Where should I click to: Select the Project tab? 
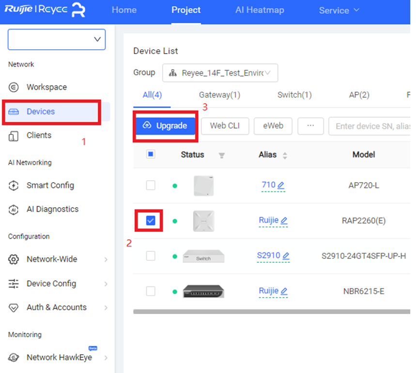tap(186, 10)
